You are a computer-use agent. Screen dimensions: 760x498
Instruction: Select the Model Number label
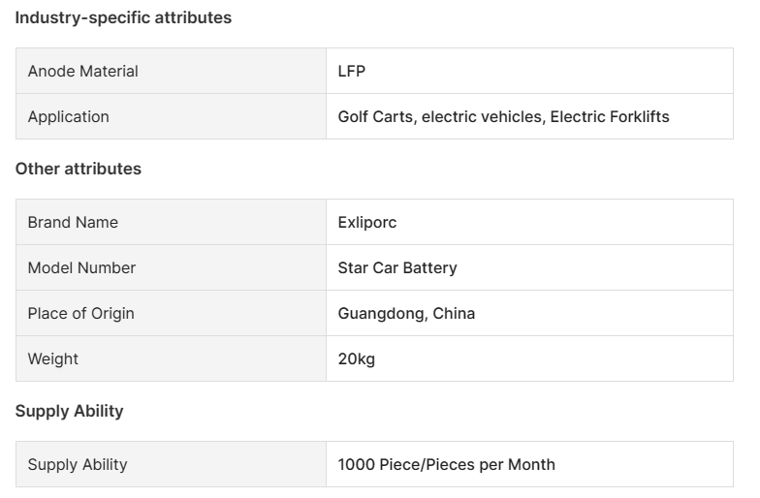pyautogui.click(x=81, y=267)
